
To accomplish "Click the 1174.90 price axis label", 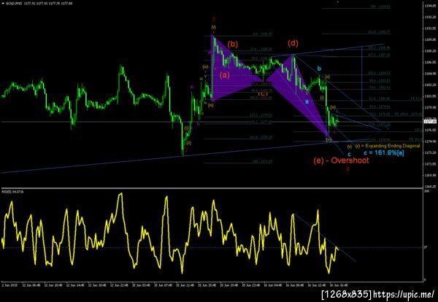I will pyautogui.click(x=430, y=142).
